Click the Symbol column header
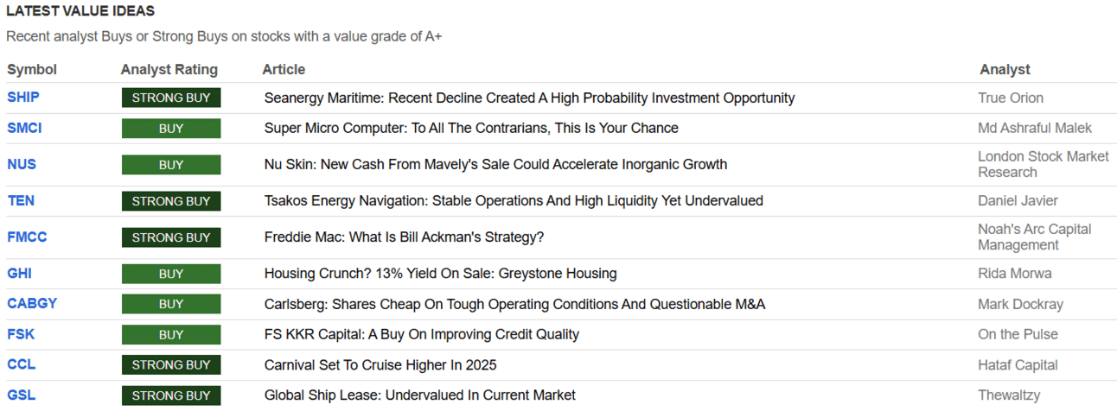The height and width of the screenshot is (411, 1117). pos(32,69)
